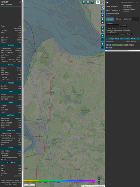140x187 pixels.
Task: Collapse sidebar with left chevron button
Action: point(103,7)
